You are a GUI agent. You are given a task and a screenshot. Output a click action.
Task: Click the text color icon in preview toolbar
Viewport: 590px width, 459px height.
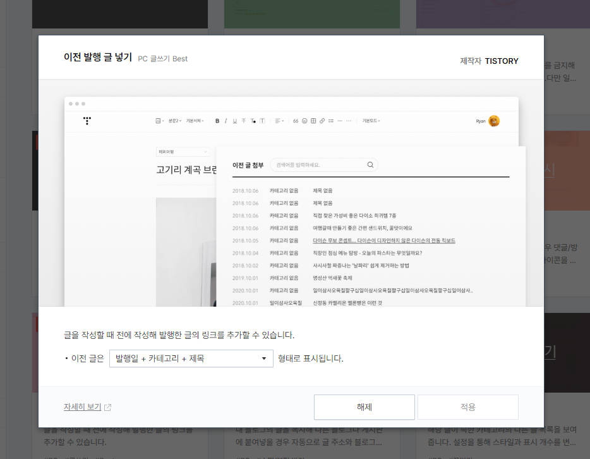click(x=253, y=121)
